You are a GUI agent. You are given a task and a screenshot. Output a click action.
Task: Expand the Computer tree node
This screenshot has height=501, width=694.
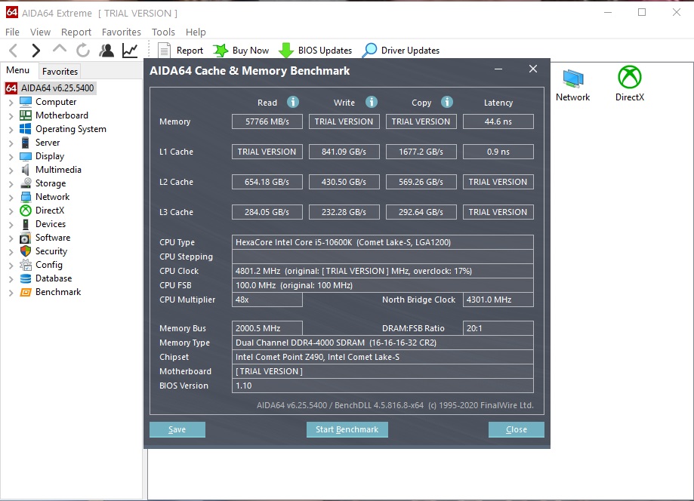click(11, 102)
